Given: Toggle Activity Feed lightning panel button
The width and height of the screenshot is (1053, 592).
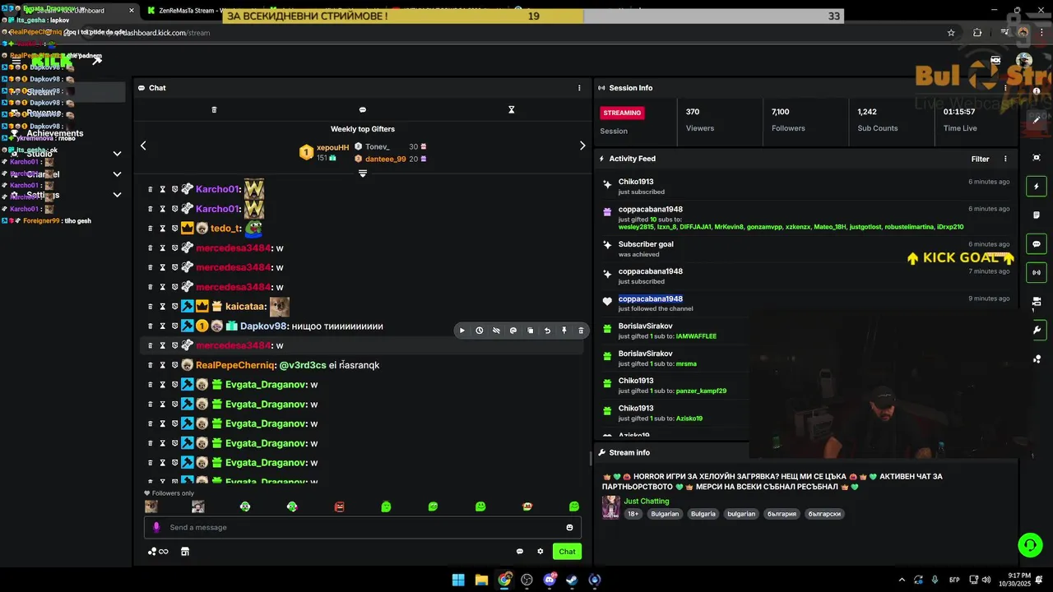Looking at the screenshot, I should (1037, 187).
